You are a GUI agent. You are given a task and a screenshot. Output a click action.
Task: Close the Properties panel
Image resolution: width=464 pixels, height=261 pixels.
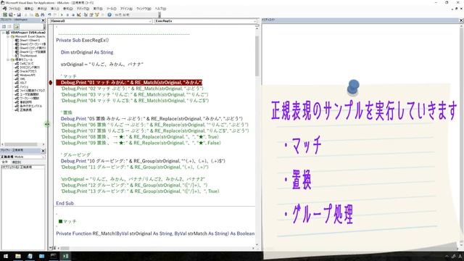click(43, 151)
